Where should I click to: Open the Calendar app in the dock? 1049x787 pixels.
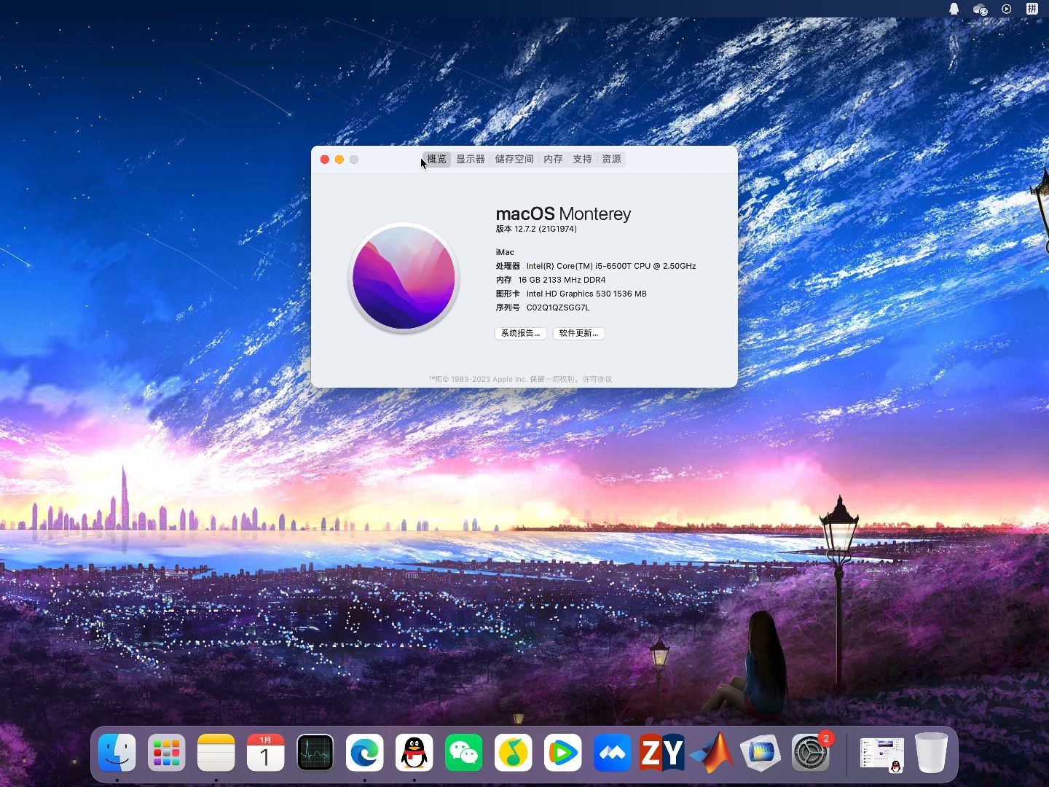pos(266,753)
